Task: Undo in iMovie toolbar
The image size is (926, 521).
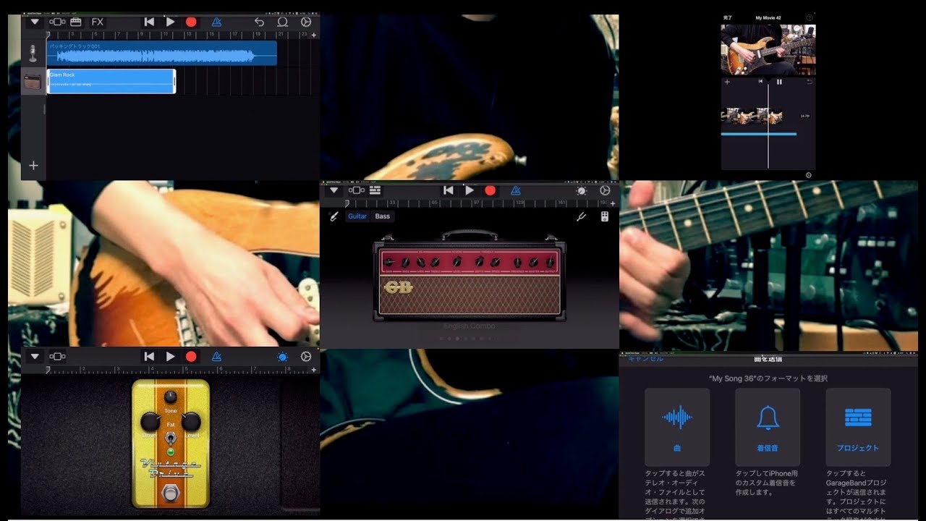Action: click(x=810, y=82)
